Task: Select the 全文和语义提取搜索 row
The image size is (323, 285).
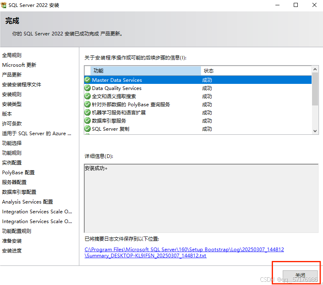Action: click(x=198, y=96)
